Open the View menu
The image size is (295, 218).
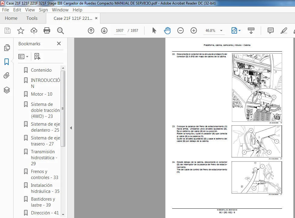(x=30, y=10)
